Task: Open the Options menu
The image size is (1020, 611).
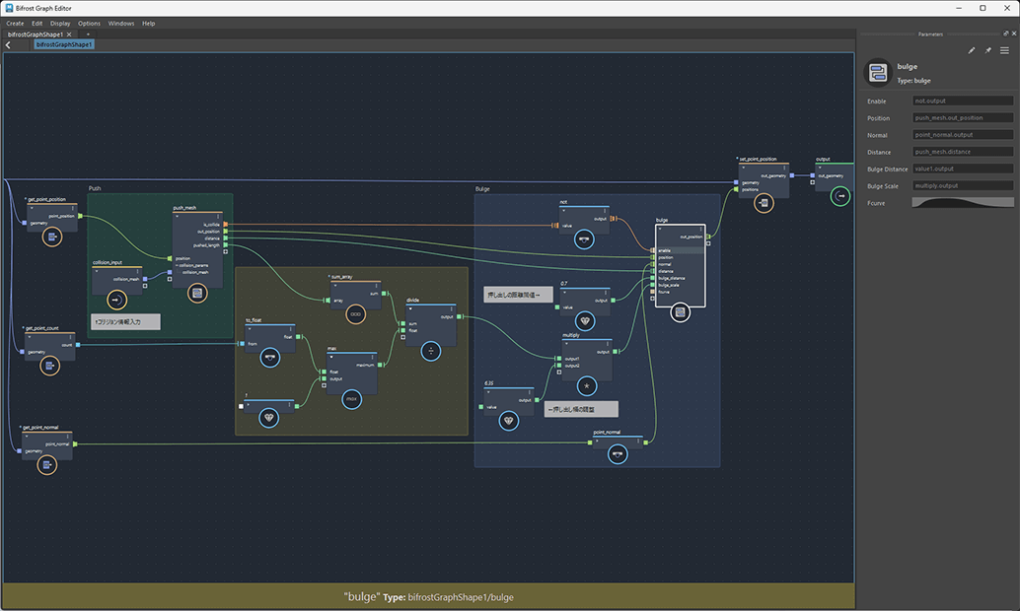Action: coord(89,24)
